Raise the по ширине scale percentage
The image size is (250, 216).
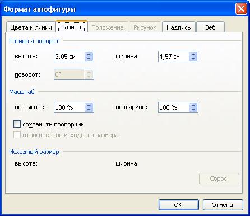[193, 105]
